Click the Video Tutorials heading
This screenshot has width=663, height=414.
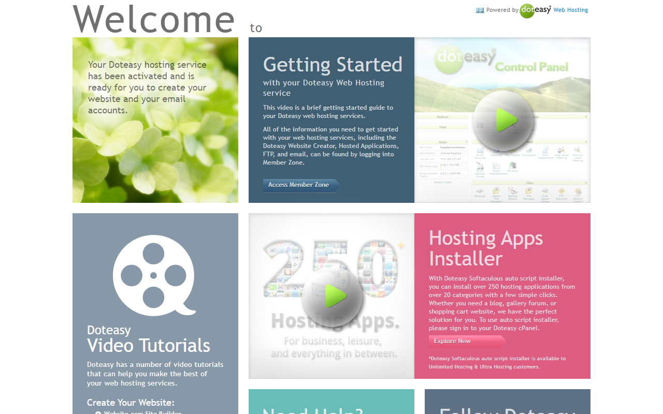pos(149,345)
